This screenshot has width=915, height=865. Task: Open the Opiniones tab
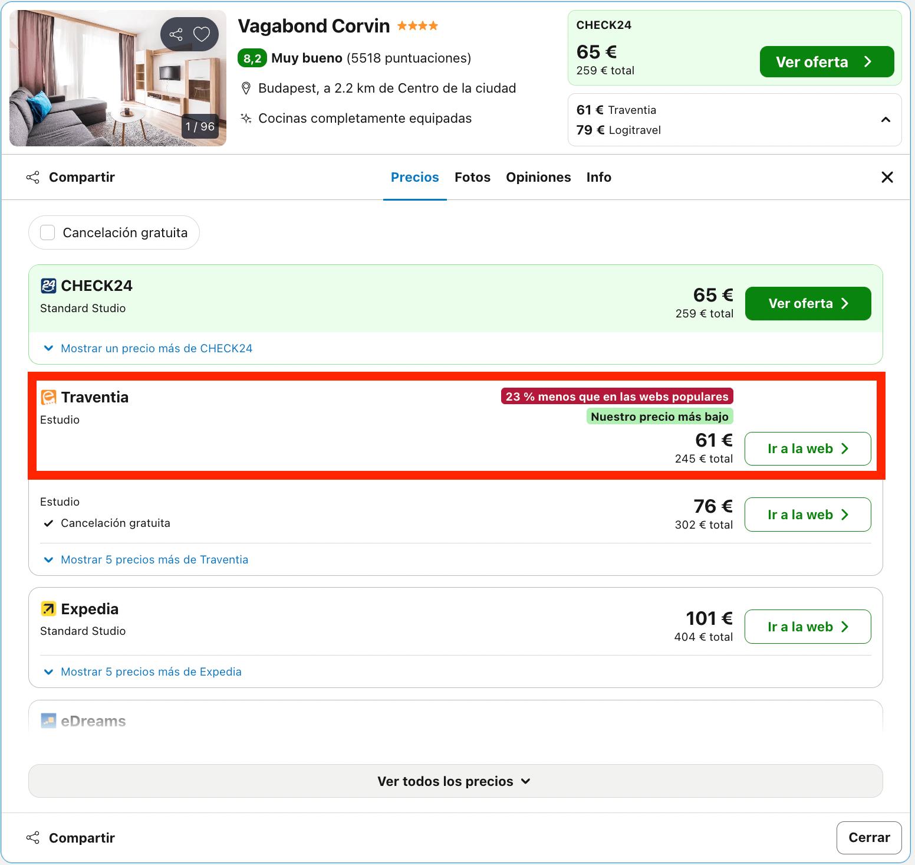pyautogui.click(x=538, y=177)
